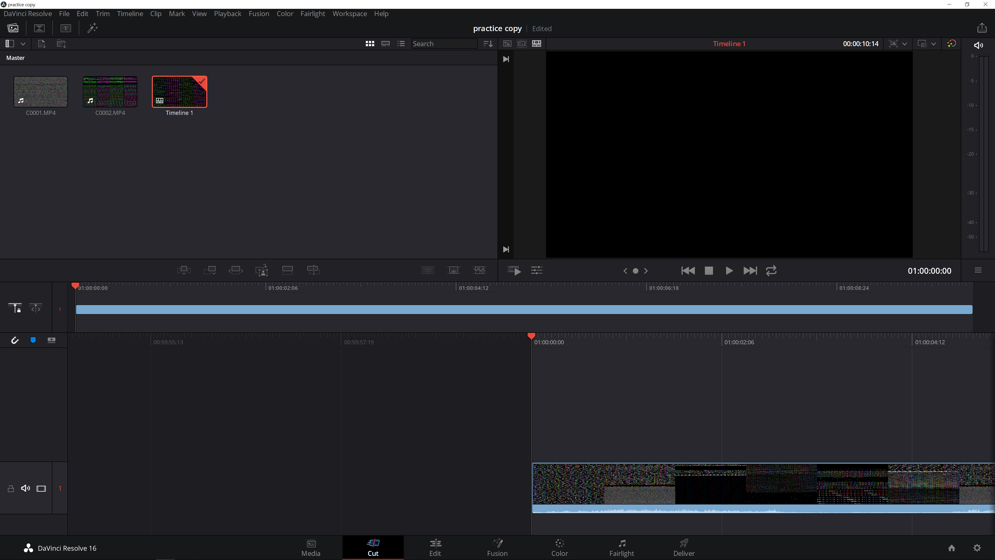
Task: Play the timeline
Action: click(729, 270)
